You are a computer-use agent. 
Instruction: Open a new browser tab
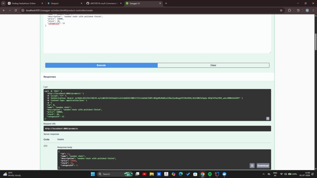166,4
